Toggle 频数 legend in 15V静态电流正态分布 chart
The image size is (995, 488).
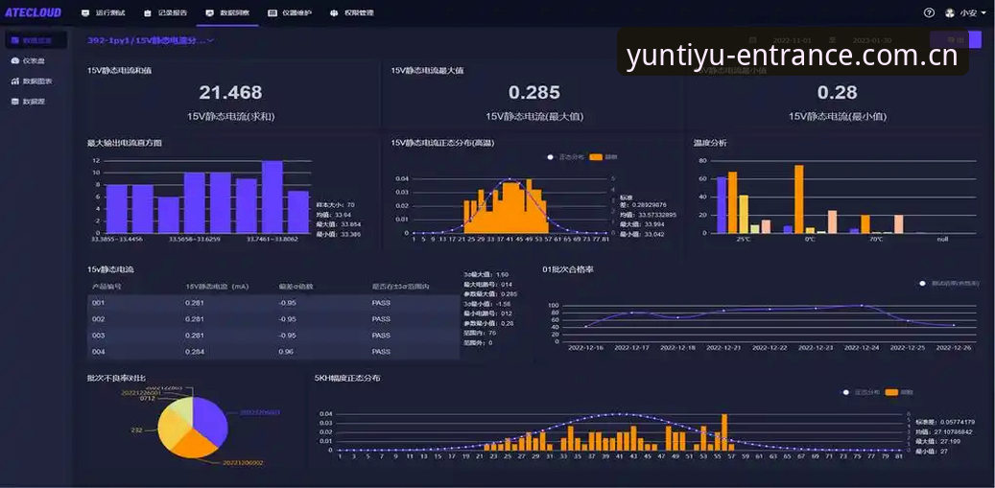pyautogui.click(x=604, y=156)
